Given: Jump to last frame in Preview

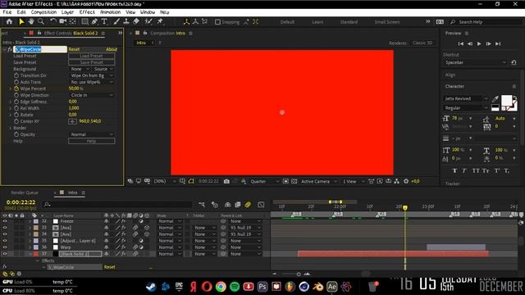Looking at the screenshot, I should pyautogui.click(x=498, y=43).
